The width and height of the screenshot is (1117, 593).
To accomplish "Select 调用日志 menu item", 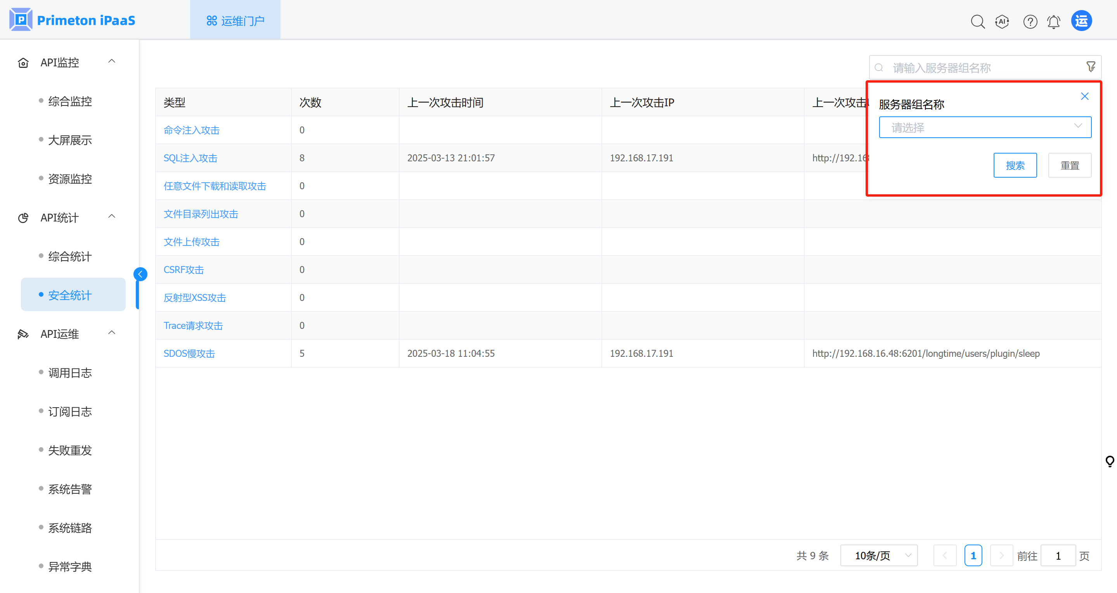I will [70, 372].
